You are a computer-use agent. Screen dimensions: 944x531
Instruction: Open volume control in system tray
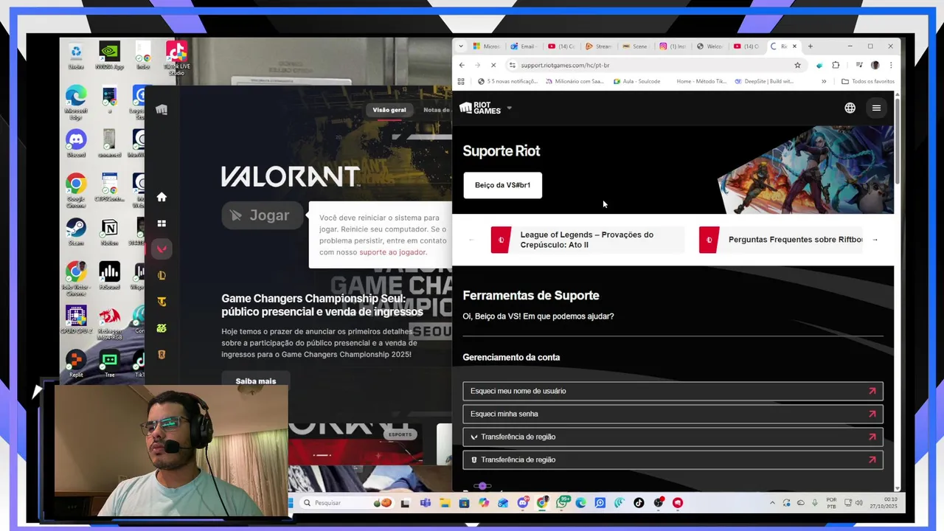coord(858,503)
